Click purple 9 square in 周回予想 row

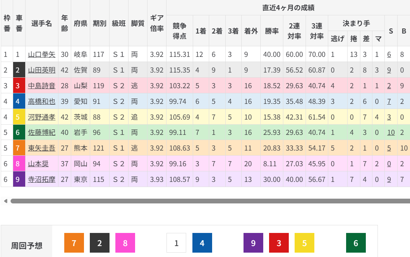click(253, 243)
